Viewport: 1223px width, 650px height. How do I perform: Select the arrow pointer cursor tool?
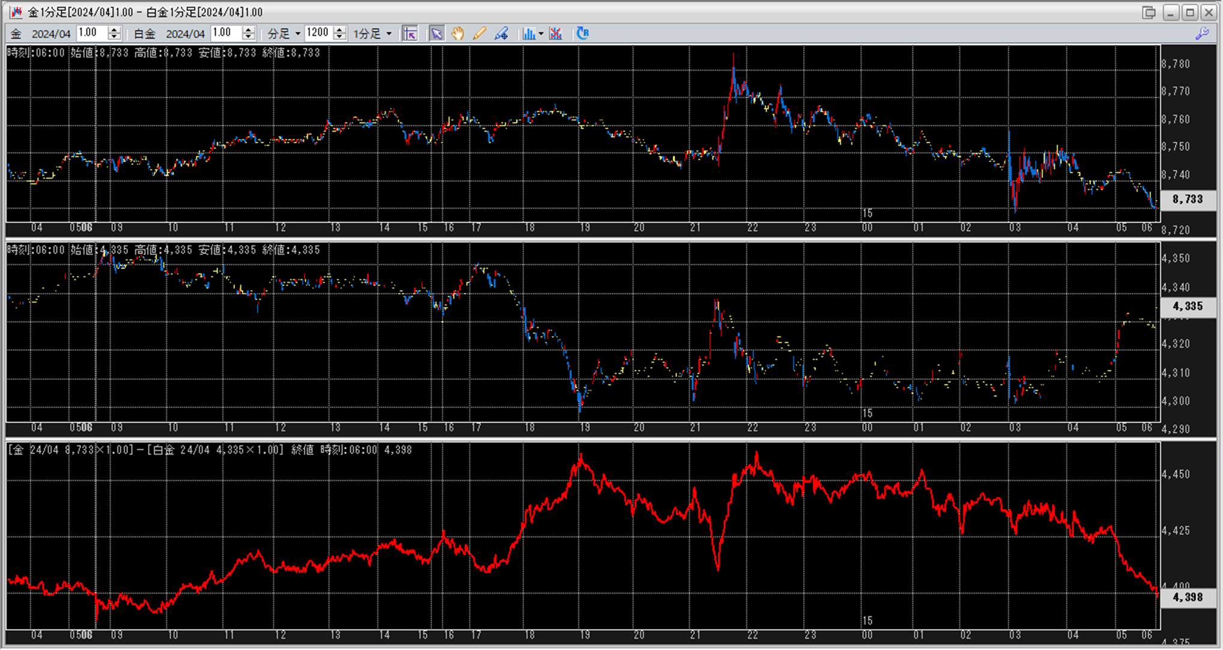point(437,34)
